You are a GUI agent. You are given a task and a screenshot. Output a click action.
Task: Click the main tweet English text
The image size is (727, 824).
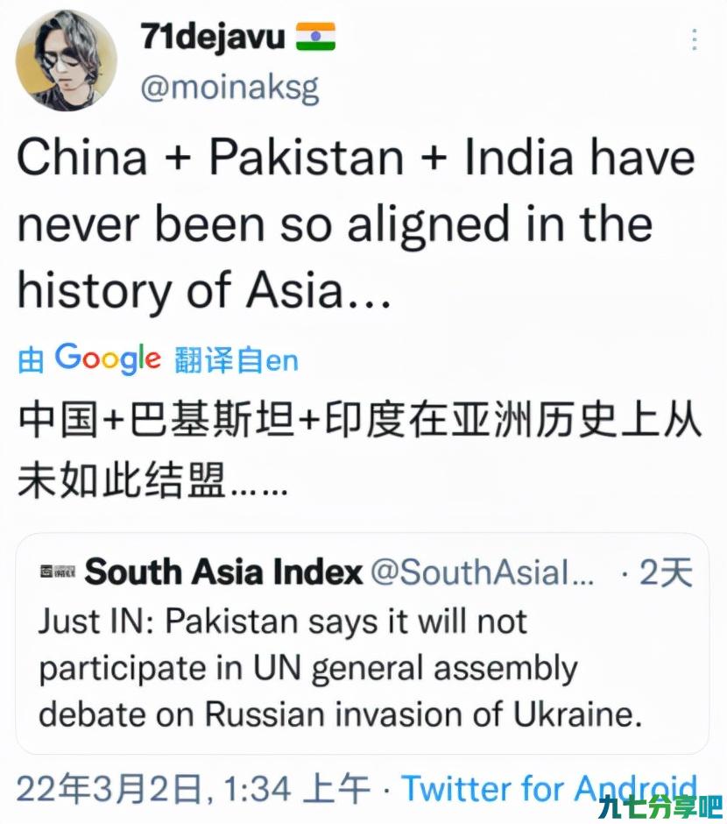357,224
